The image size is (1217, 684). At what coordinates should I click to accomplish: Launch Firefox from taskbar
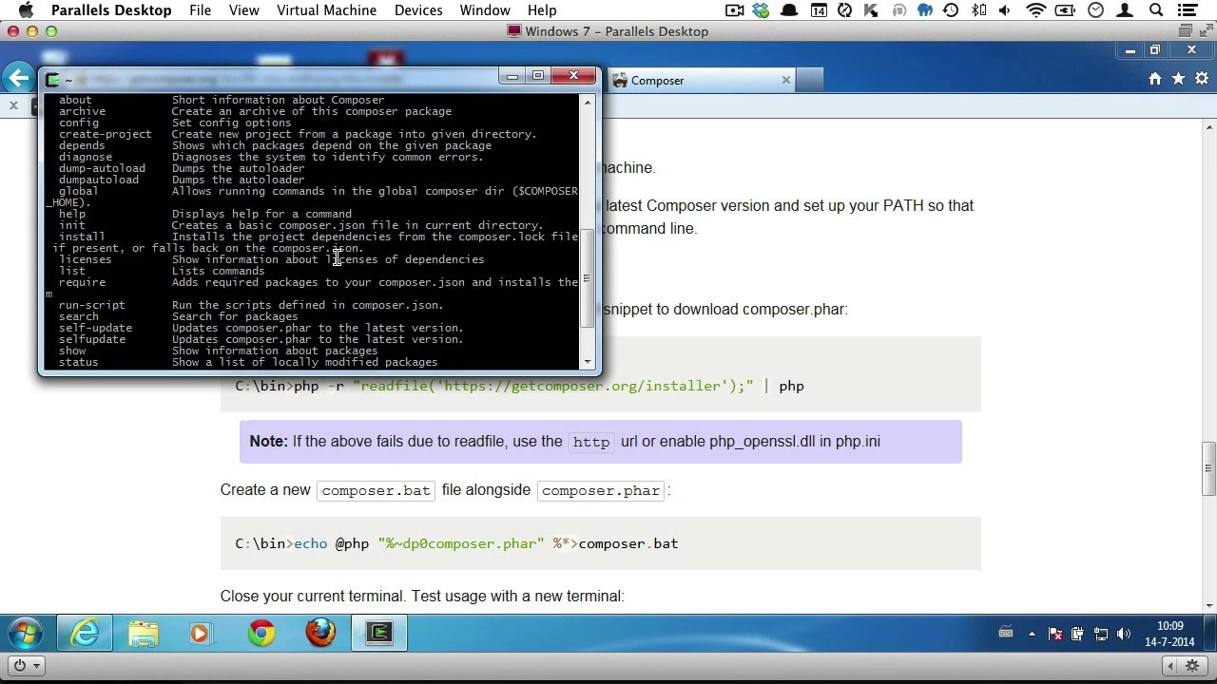(320, 634)
